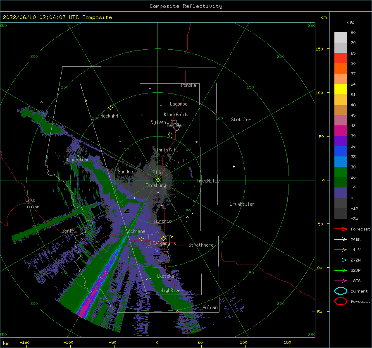The image size is (372, 348).
Task: Pick the pink 42–45 dBZ color swatch
Action: [x=341, y=120]
